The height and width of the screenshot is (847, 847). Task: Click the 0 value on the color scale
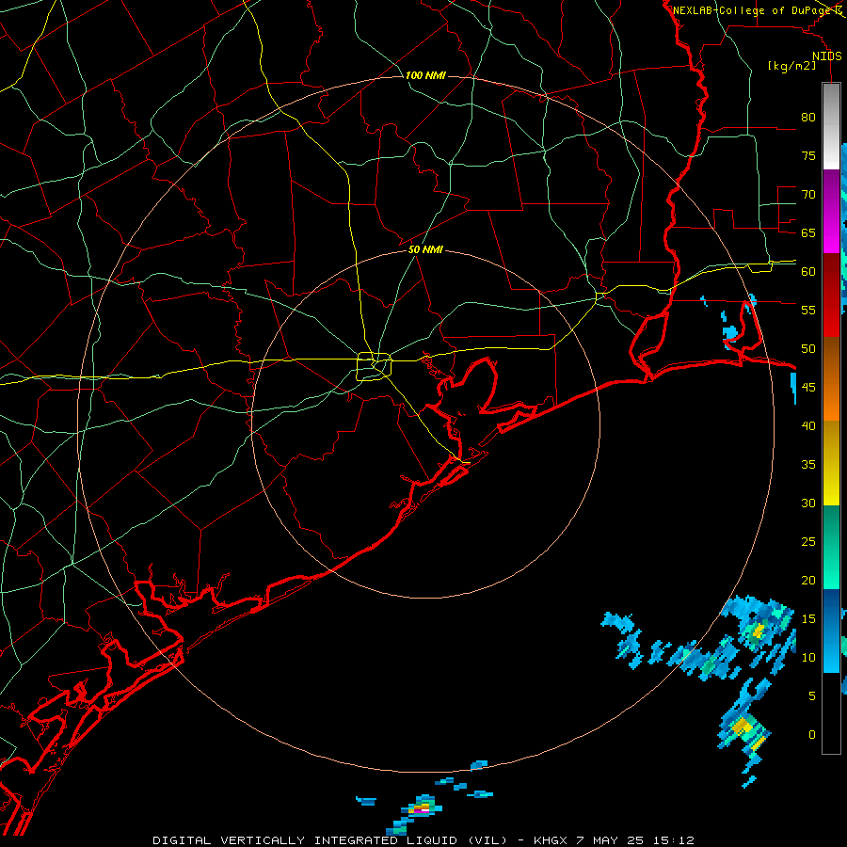(x=812, y=735)
